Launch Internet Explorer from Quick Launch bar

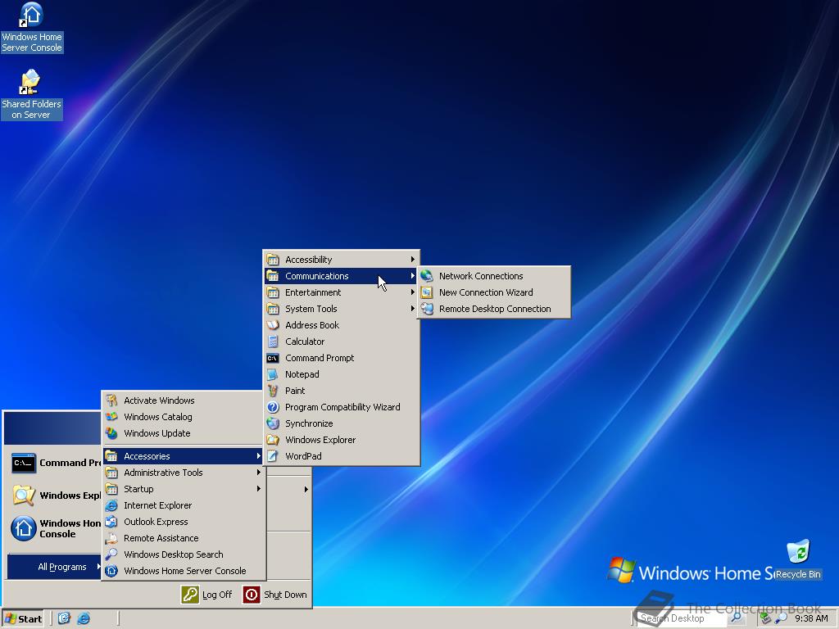[x=84, y=618]
